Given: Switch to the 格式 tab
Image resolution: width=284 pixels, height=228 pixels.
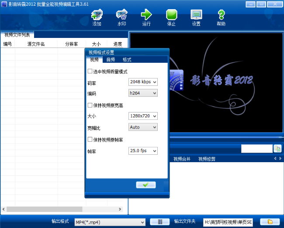Looking at the screenshot, I should [x=127, y=60].
